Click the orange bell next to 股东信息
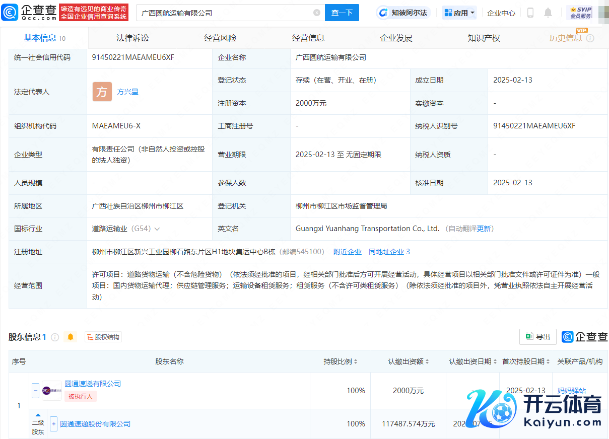The width and height of the screenshot is (609, 439). point(71,337)
